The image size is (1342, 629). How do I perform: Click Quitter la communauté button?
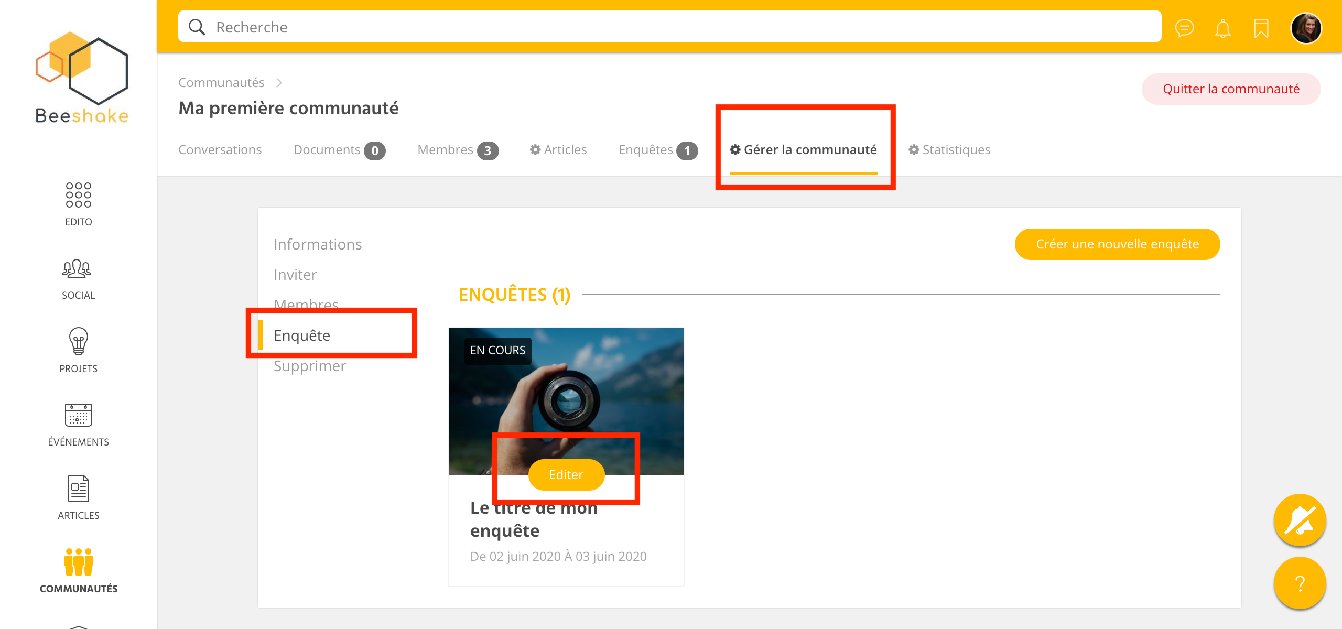click(x=1231, y=89)
